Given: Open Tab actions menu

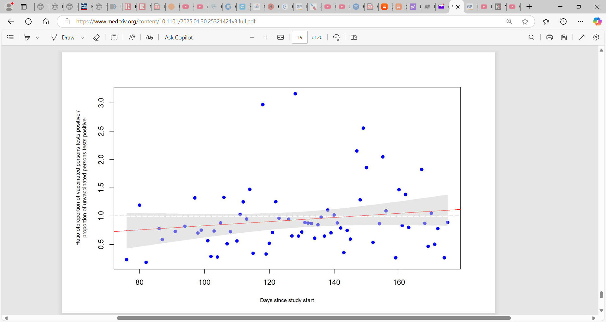Looking at the screenshot, I should [x=24, y=7].
